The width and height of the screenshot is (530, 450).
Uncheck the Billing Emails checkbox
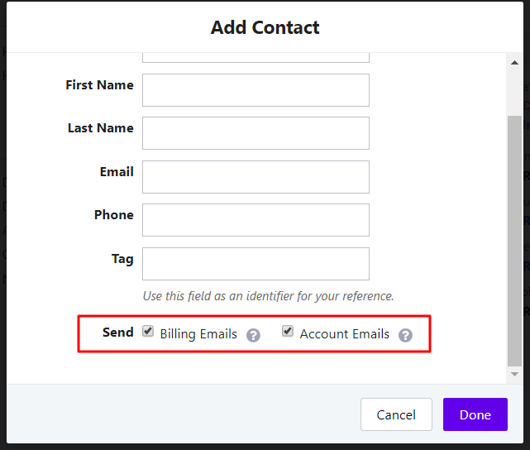pos(148,331)
